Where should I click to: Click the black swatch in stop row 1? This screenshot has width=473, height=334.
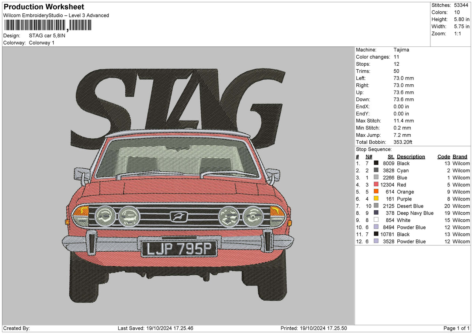coord(376,163)
